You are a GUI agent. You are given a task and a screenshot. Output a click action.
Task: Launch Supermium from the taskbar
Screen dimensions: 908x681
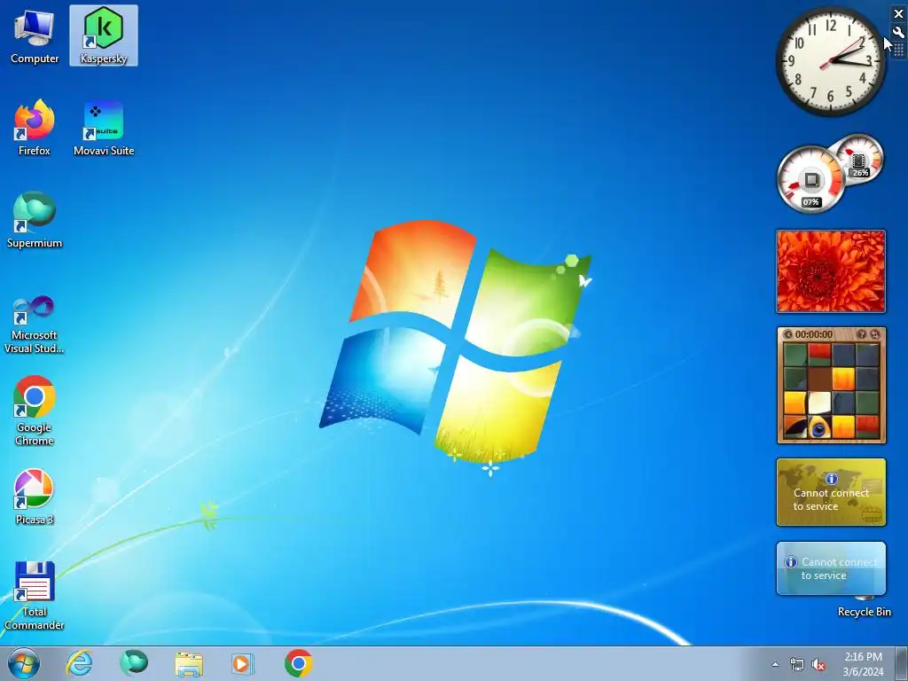pos(134,663)
